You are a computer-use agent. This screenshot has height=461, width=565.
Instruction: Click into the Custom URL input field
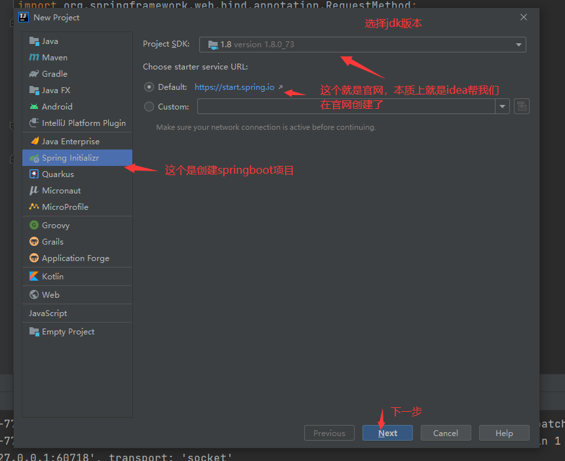(346, 106)
